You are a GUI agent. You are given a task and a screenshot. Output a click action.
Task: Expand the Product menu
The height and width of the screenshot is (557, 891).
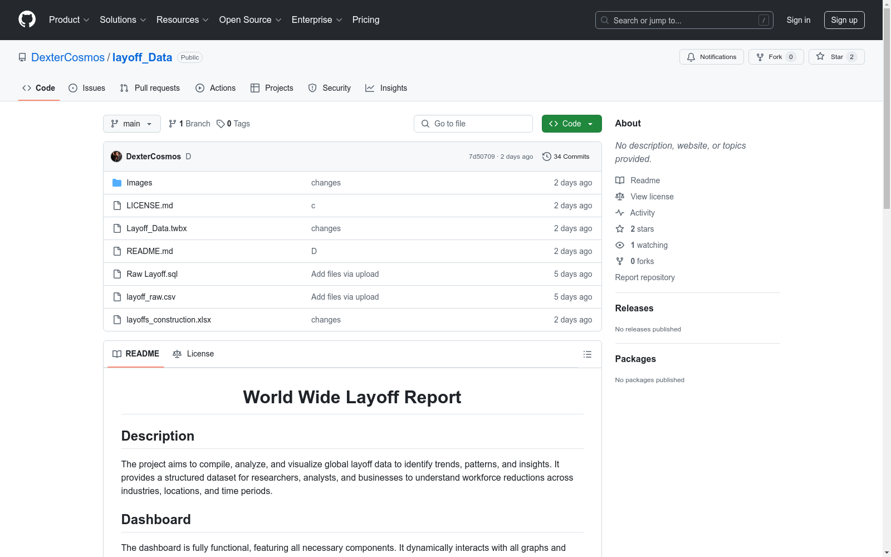point(69,20)
